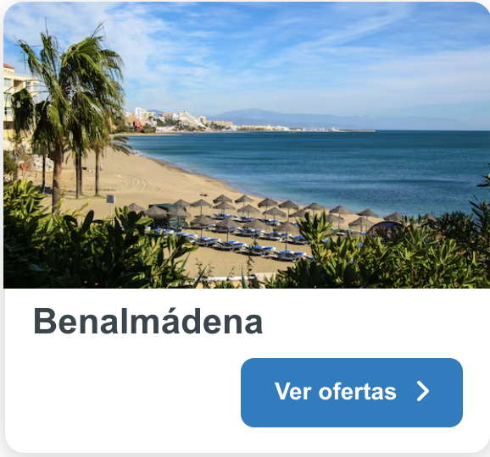Viewport: 490px width, 457px height.
Task: Select the Benalmádena title text
Action: tap(148, 321)
